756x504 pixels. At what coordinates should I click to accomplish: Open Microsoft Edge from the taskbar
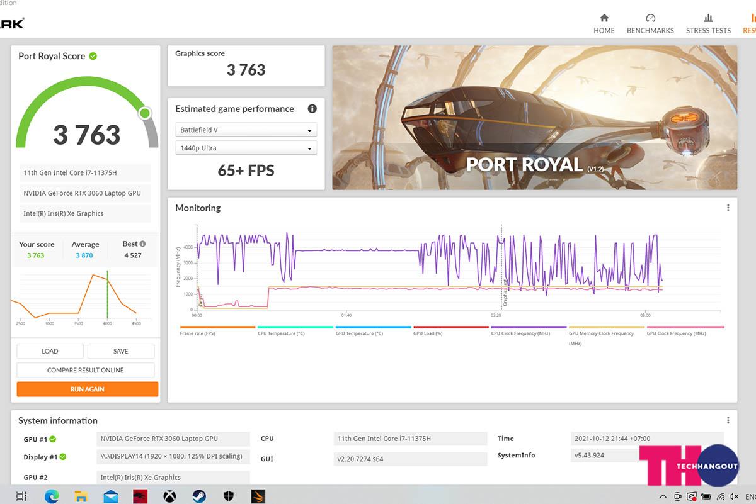52,495
